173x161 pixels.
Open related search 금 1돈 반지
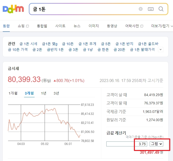tap(124, 44)
